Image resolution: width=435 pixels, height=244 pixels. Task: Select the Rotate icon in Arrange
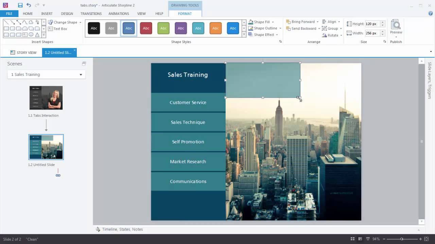coord(325,35)
